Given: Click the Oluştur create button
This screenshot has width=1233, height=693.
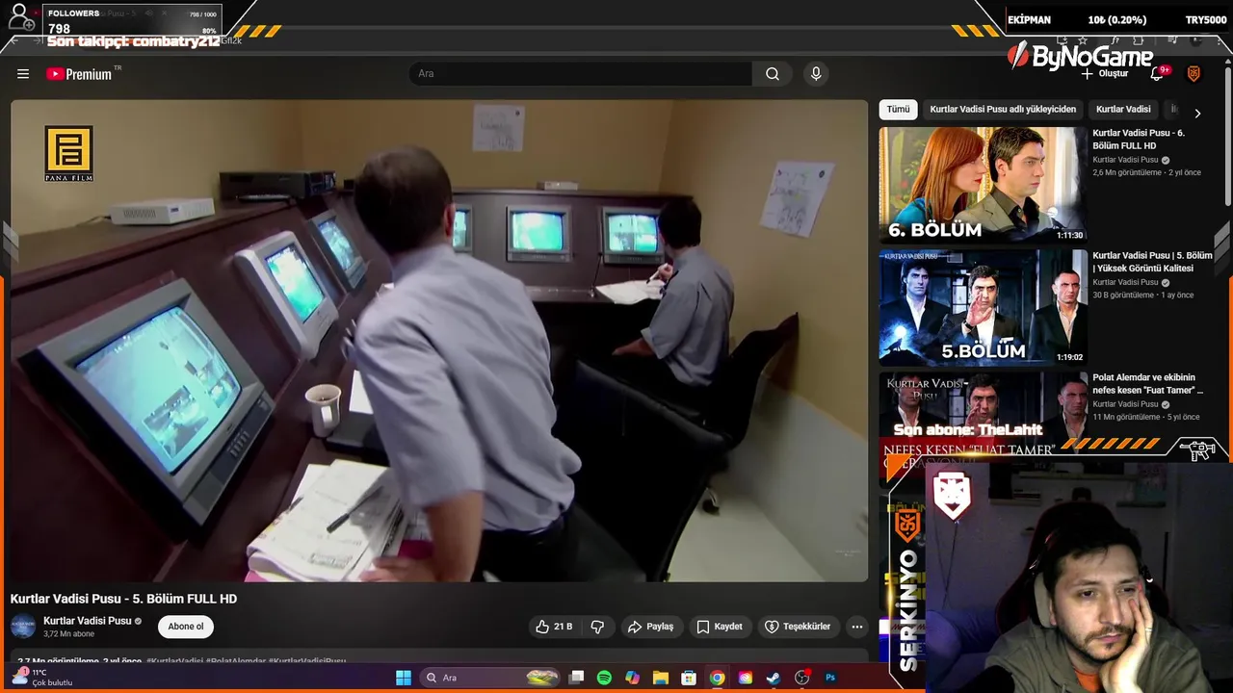Looking at the screenshot, I should 1106,74.
